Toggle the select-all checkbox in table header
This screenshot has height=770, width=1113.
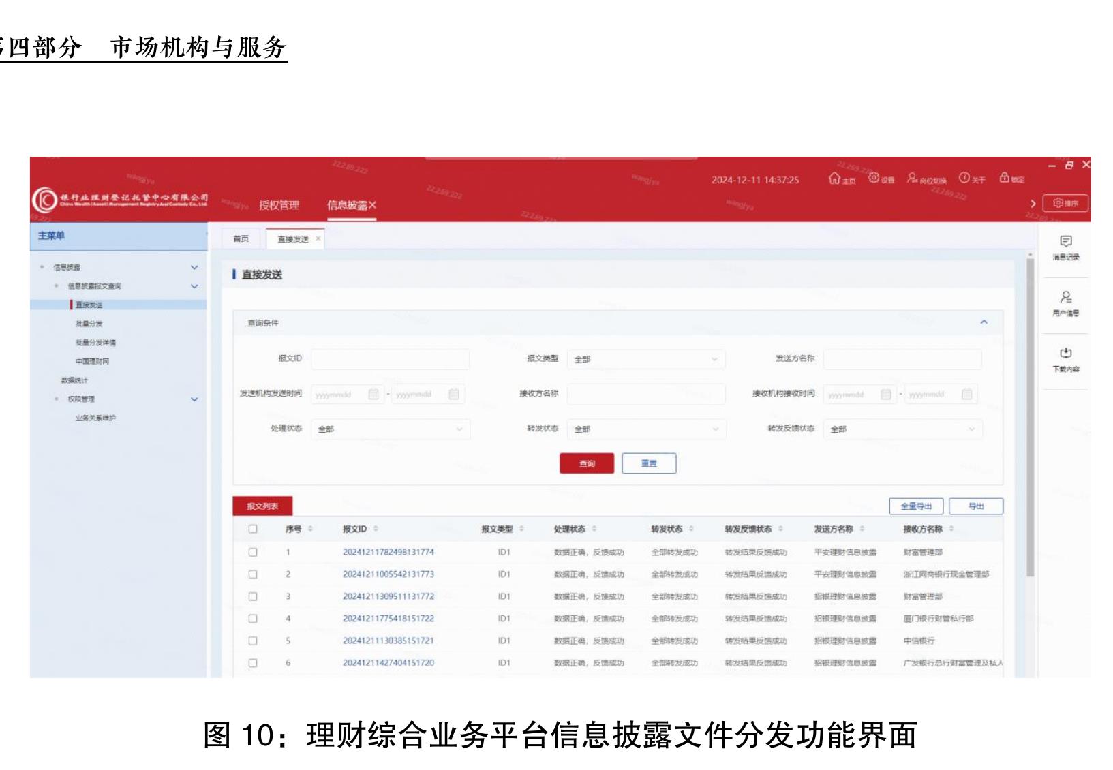click(x=253, y=529)
